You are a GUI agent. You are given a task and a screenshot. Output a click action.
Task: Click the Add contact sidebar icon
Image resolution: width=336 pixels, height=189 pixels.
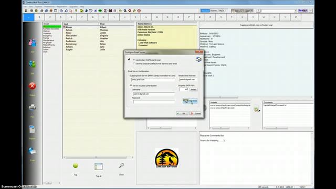pos(33,43)
